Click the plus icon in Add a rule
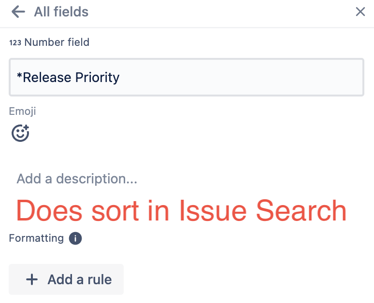Image resolution: width=374 pixels, height=303 pixels. tap(32, 279)
